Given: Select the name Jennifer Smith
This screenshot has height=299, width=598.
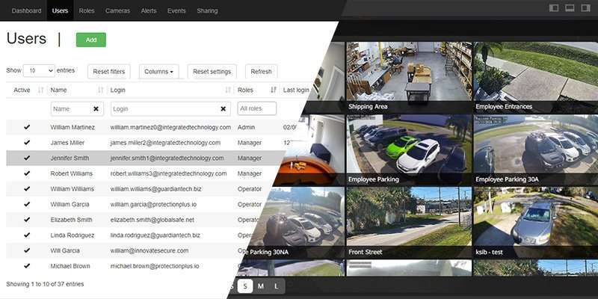Looking at the screenshot, I should 70,158.
